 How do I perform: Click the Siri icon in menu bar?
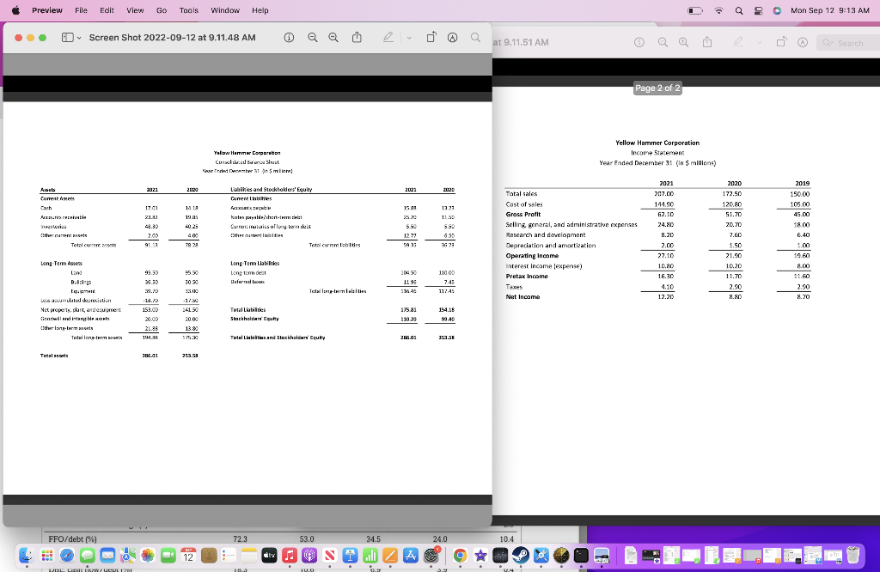[x=777, y=10]
